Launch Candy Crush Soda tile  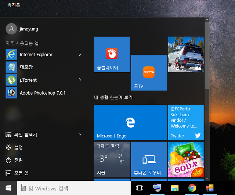186,159
